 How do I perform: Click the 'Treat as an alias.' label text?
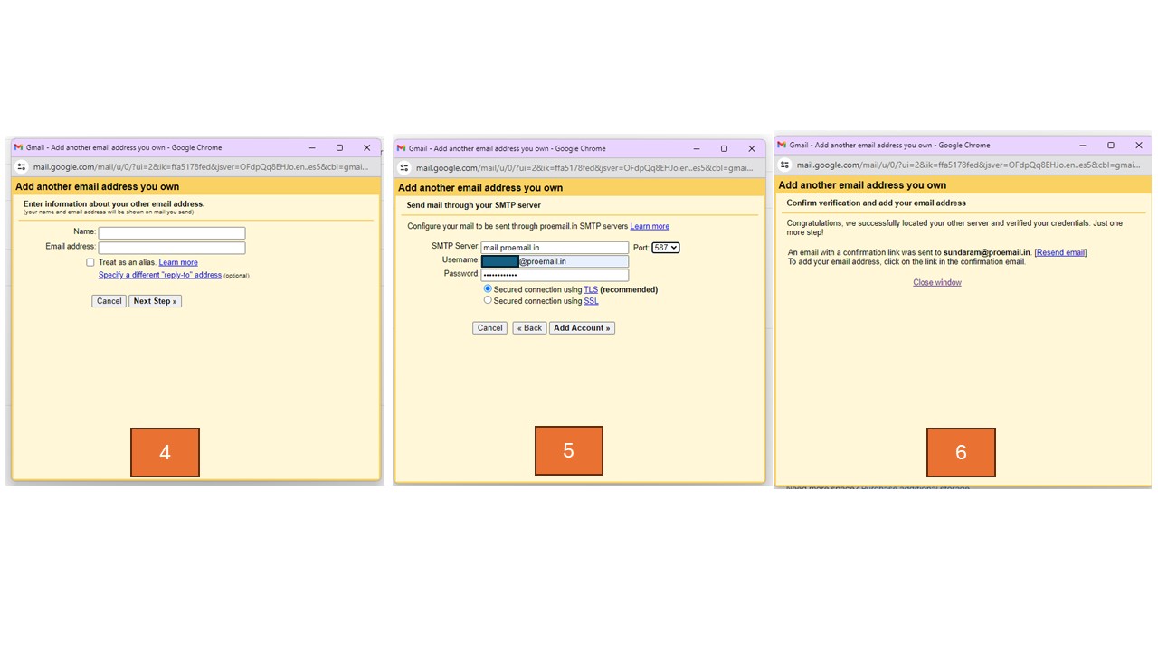[x=128, y=263]
